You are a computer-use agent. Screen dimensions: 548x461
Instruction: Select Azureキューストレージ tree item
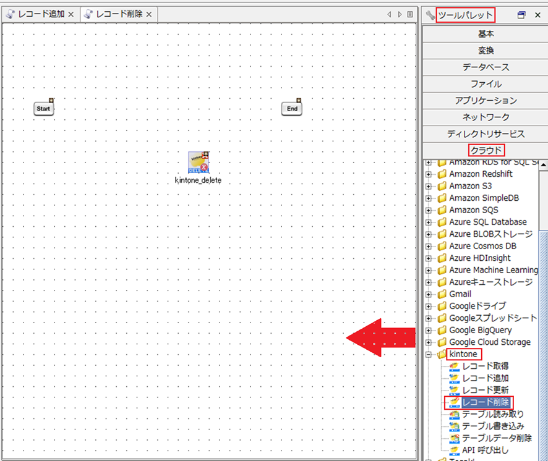[x=490, y=282]
